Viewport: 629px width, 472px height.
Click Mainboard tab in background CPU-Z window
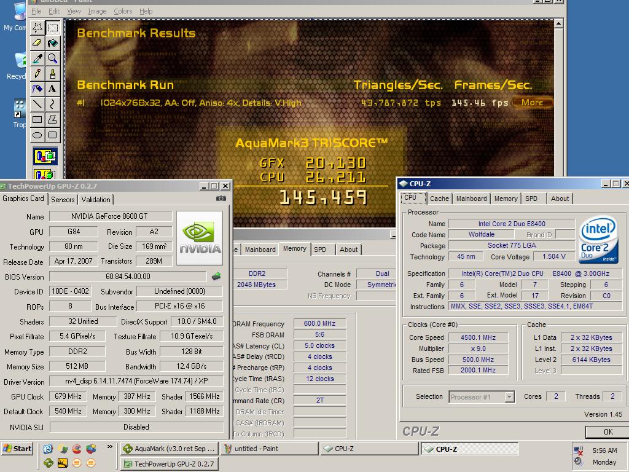pos(260,250)
